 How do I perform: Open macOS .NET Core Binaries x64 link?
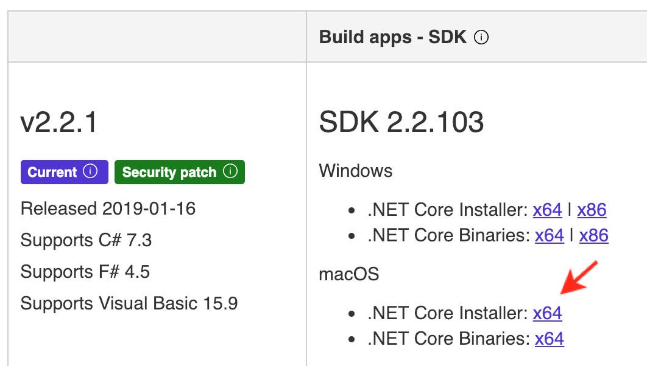pos(549,338)
